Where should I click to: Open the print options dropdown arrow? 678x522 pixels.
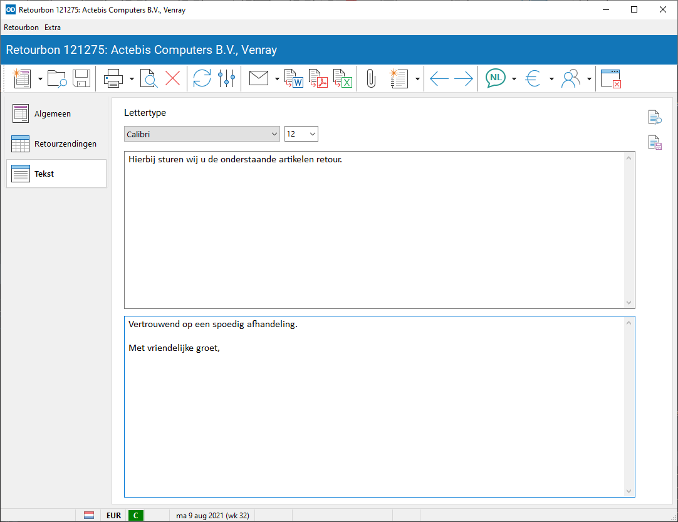132,79
